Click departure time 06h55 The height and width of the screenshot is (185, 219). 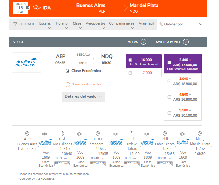point(60,63)
